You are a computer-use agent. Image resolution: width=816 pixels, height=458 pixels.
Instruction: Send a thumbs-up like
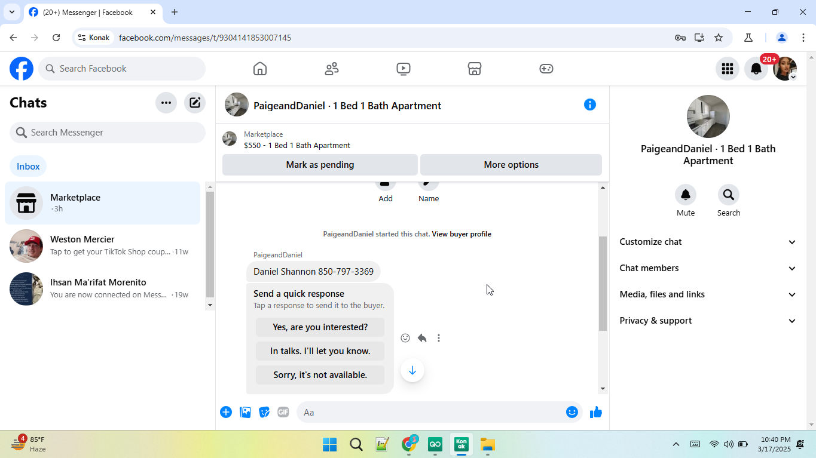(596, 412)
